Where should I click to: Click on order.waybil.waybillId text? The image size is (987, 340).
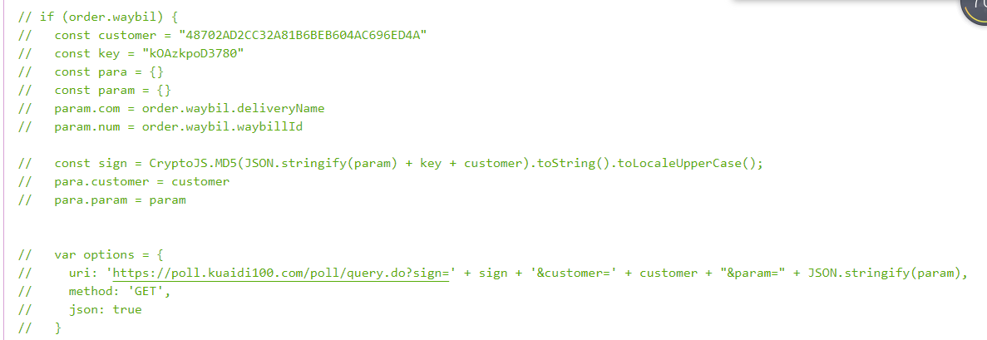click(x=222, y=126)
